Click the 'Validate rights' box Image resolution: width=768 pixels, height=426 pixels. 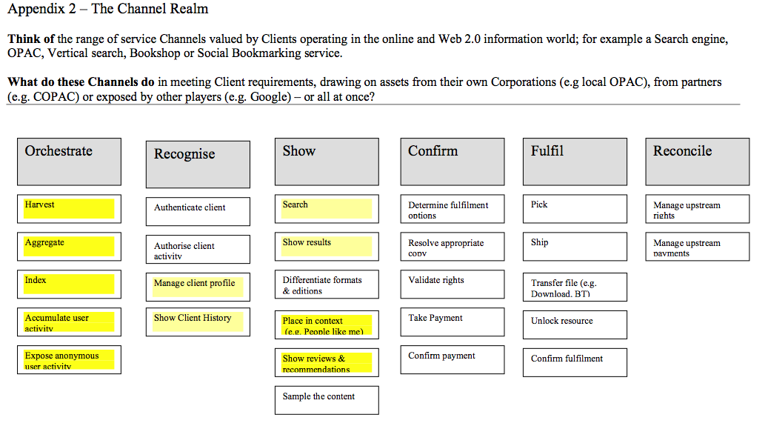(453, 284)
